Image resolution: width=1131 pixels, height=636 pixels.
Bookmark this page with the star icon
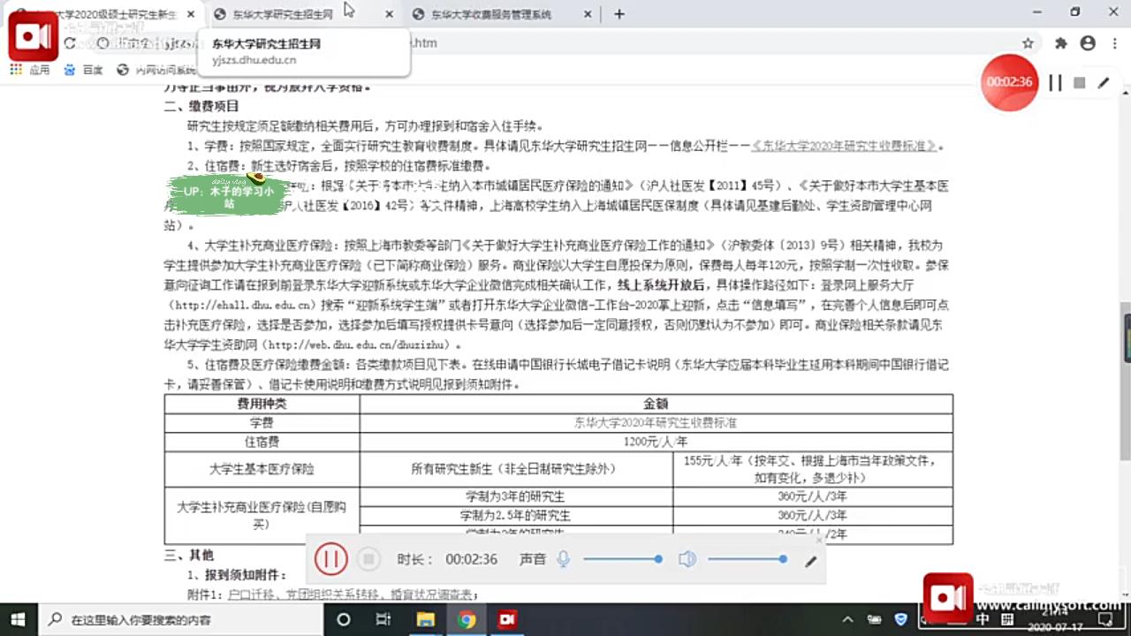pyautogui.click(x=1028, y=43)
